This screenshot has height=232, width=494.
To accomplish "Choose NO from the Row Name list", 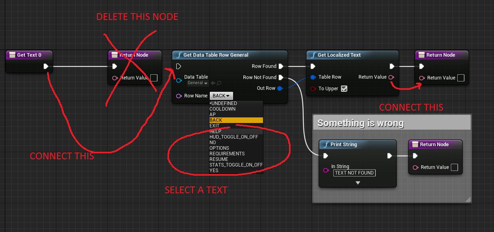I will 236,143.
